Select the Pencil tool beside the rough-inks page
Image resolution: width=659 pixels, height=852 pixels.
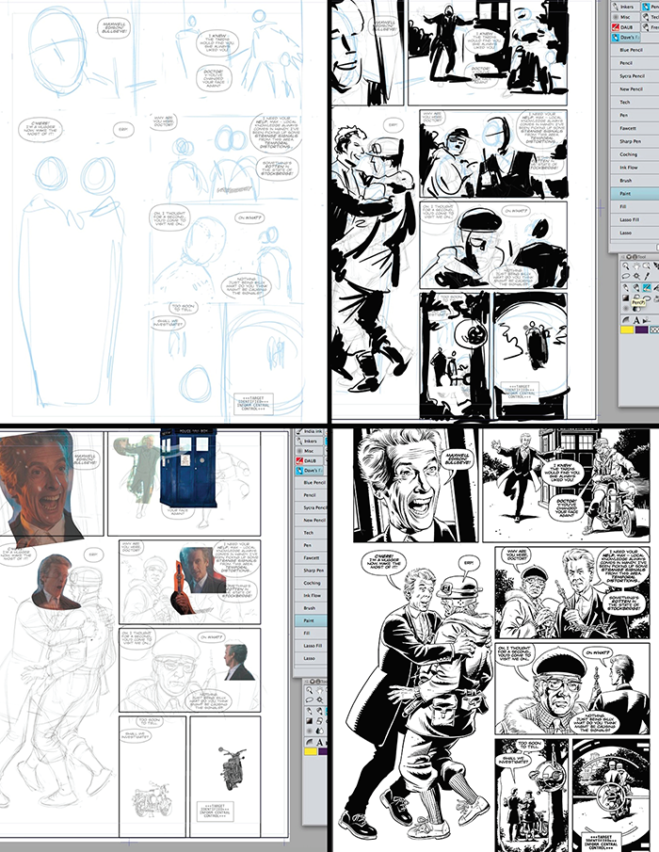coord(636,287)
